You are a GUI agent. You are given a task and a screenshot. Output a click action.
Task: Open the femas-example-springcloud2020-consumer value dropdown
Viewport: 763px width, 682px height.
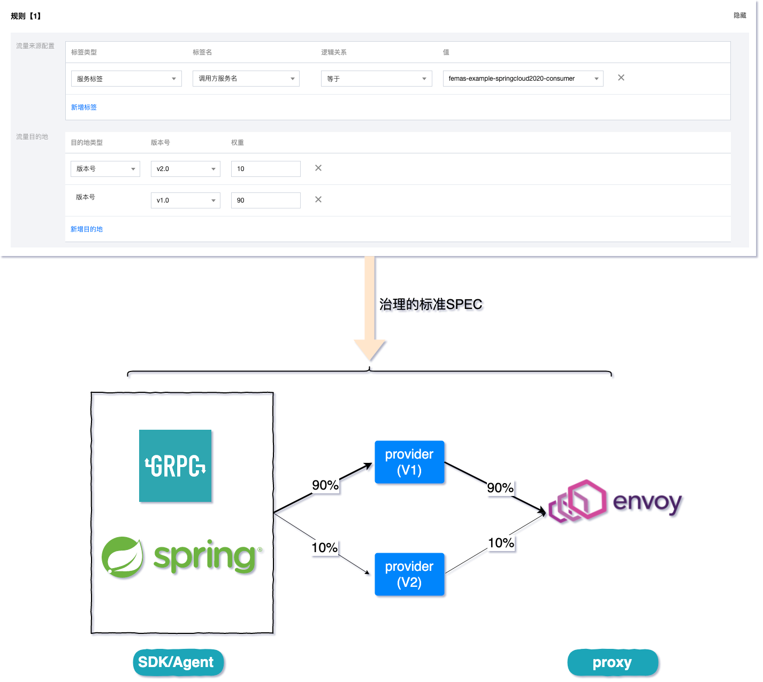coord(523,79)
